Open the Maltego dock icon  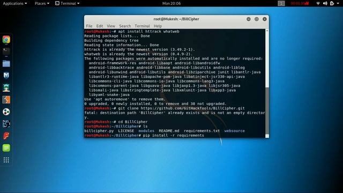(x=6, y=112)
